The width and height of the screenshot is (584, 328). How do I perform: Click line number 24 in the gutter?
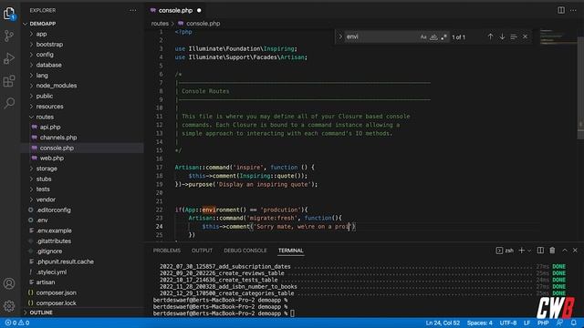click(x=160, y=227)
